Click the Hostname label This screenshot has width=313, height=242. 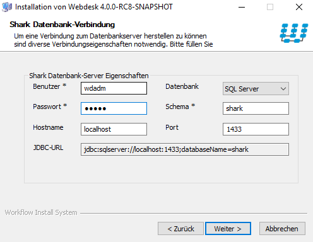[x=48, y=127]
